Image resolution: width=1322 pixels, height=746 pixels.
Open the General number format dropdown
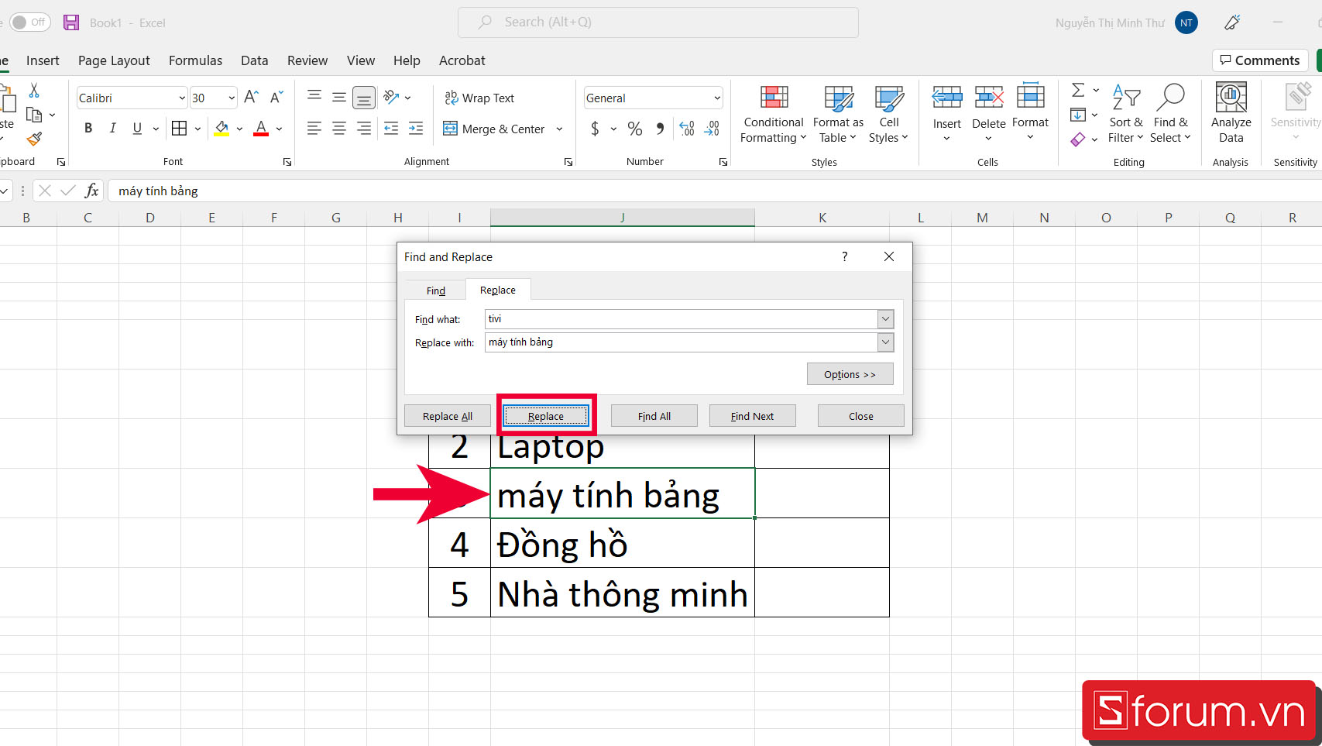click(x=717, y=98)
